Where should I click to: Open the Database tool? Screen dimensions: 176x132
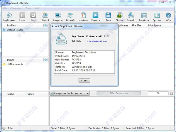pos(144,17)
